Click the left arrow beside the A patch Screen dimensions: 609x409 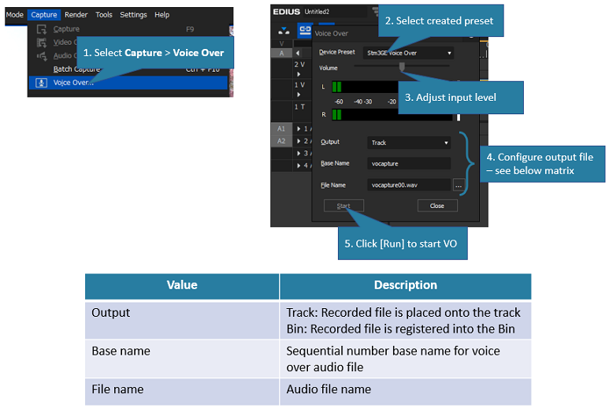click(298, 54)
